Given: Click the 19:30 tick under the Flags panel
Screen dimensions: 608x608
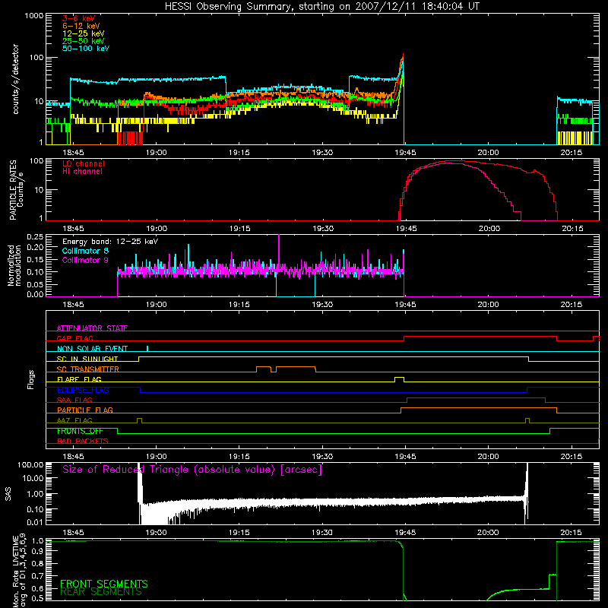Looking at the screenshot, I should (322, 457).
